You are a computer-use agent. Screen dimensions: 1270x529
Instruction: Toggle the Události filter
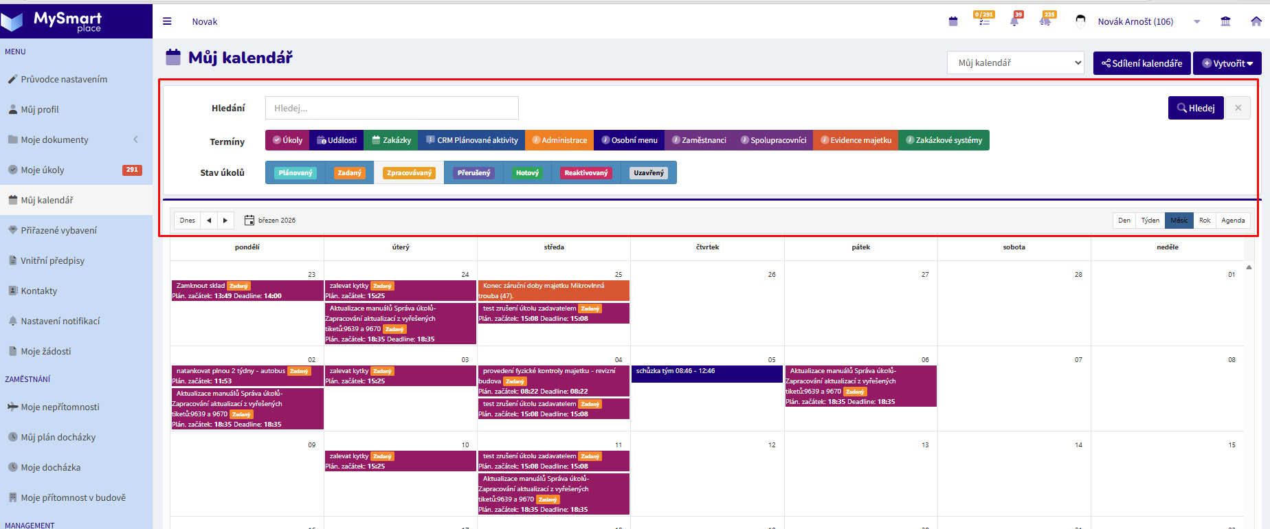tap(337, 140)
